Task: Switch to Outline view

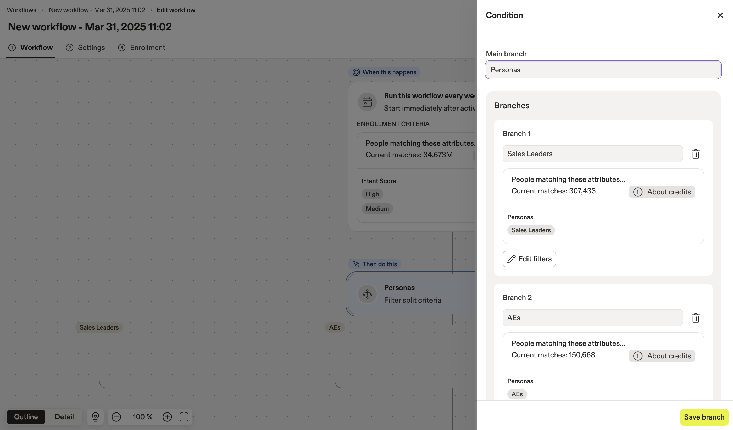Action: point(26,417)
